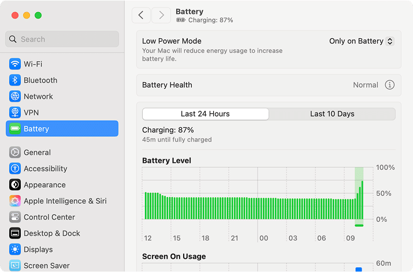
Task: Open Displays in the sidebar
Action: pyautogui.click(x=38, y=249)
